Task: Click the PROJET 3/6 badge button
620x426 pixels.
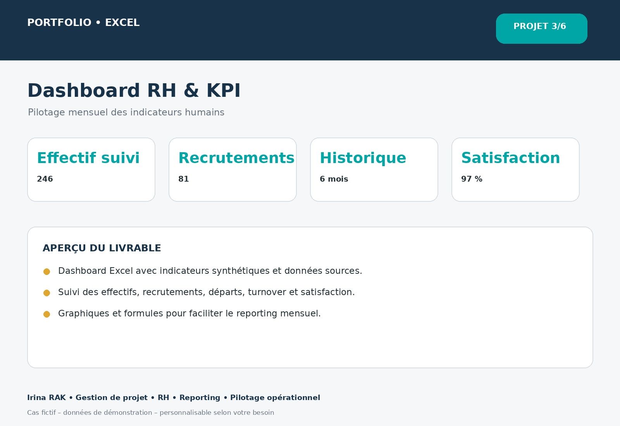Action: pos(541,29)
